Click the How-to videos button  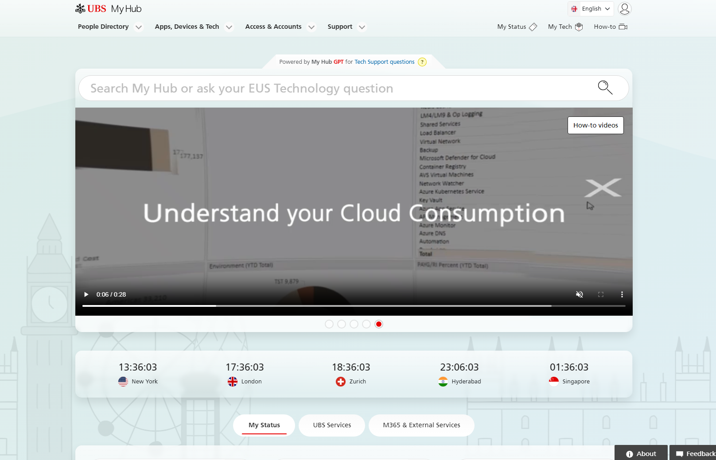595,125
